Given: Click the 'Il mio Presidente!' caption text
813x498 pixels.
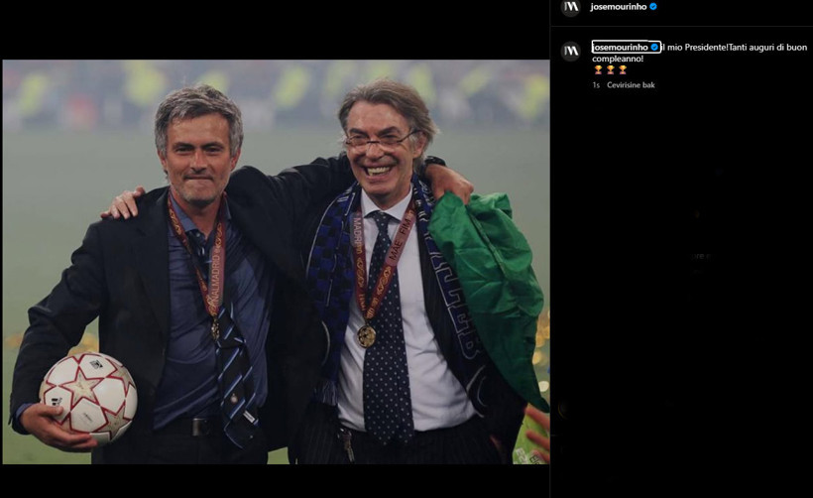Looking at the screenshot, I should click(x=694, y=47).
